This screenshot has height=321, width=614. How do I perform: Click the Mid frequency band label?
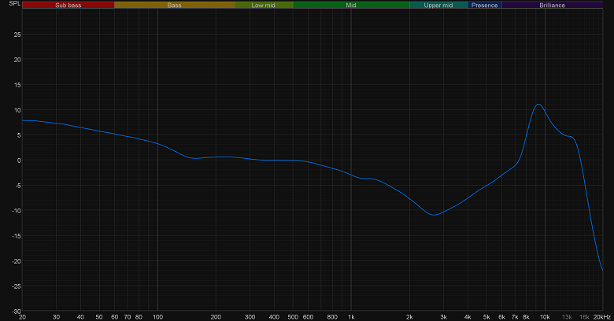(351, 5)
